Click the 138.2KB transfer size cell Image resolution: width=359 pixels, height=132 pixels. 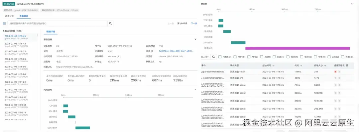pos(318,93)
